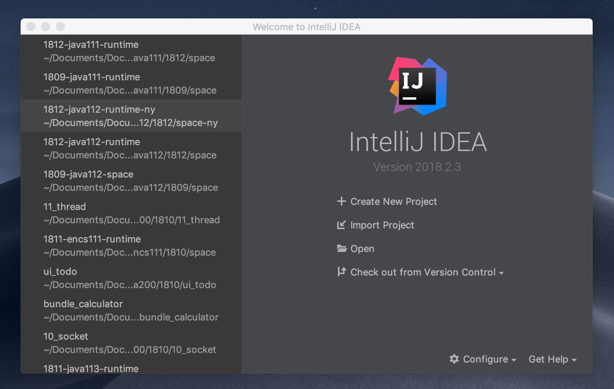This screenshot has width=614, height=389.
Task: Click path ~/Documents/Doc...00/1810/10_socket
Action: click(x=130, y=350)
